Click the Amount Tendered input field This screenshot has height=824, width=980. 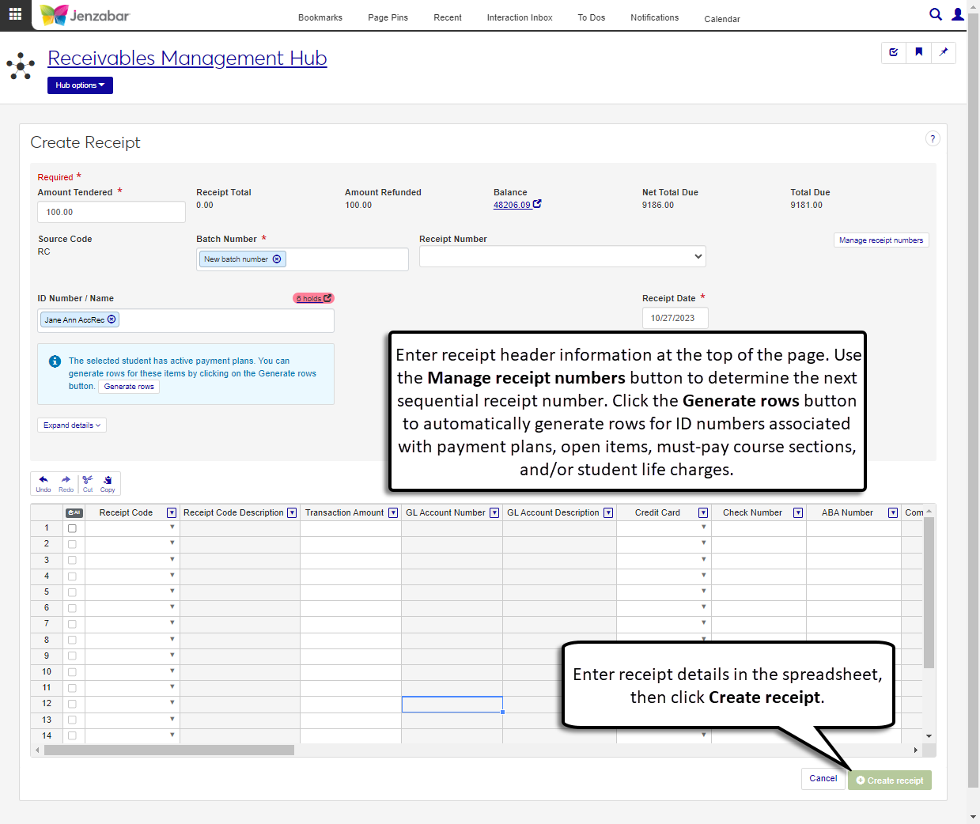(x=112, y=212)
